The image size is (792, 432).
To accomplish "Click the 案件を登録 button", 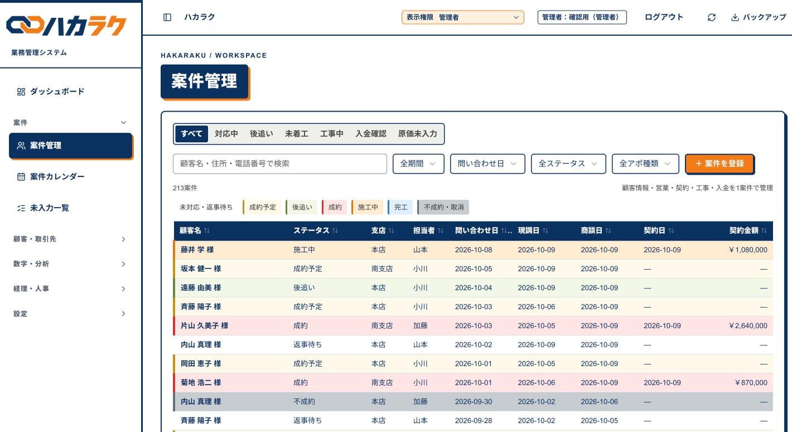I will point(719,164).
